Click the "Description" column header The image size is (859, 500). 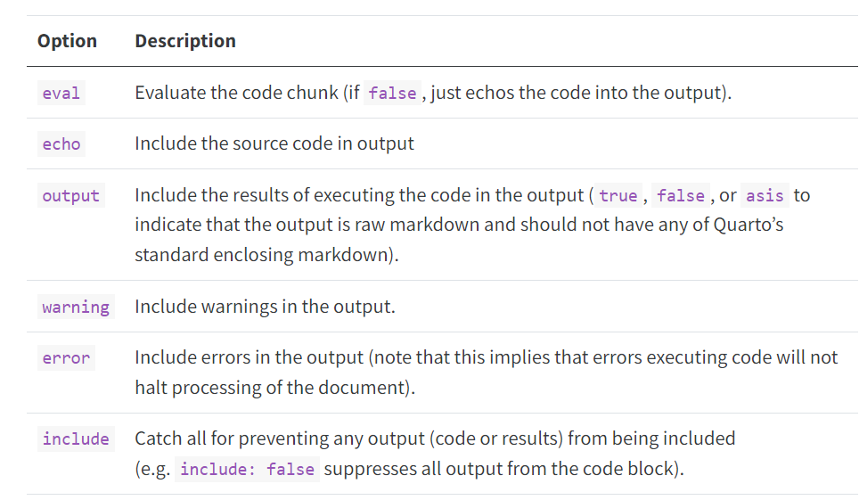tap(185, 41)
